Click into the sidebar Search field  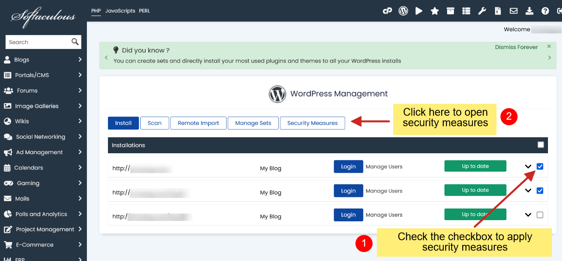(x=38, y=42)
